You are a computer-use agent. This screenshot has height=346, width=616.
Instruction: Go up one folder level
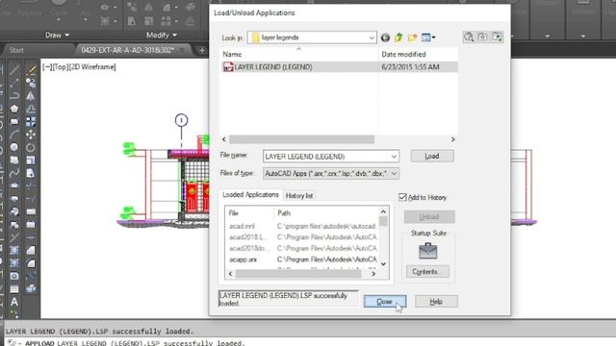click(x=398, y=37)
